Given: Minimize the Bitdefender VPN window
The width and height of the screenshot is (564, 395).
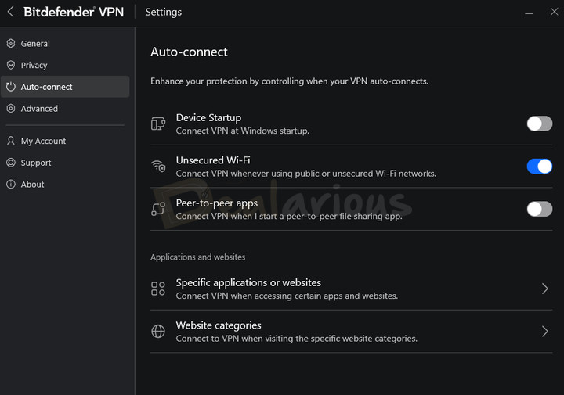Looking at the screenshot, I should point(529,13).
